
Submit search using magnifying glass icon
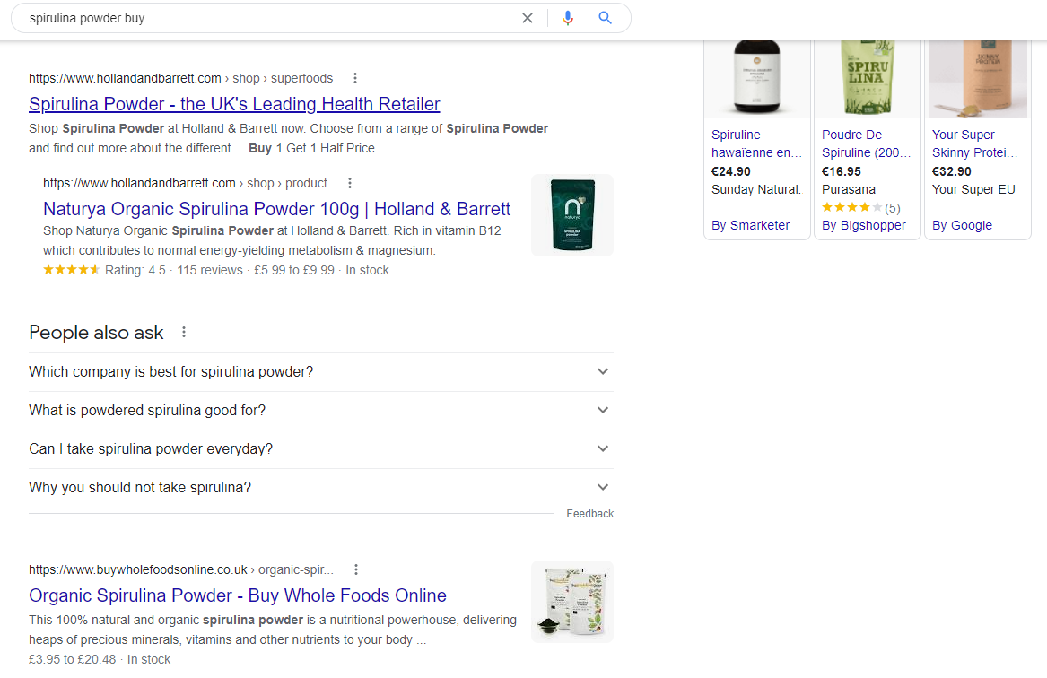605,18
